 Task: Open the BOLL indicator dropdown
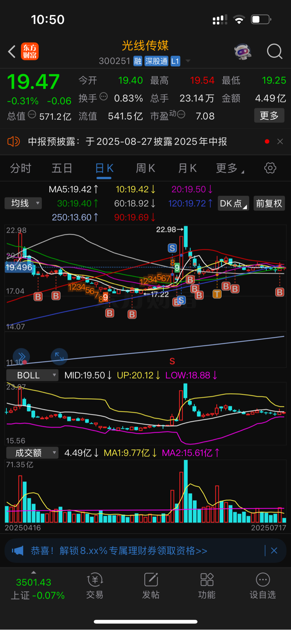click(32, 375)
